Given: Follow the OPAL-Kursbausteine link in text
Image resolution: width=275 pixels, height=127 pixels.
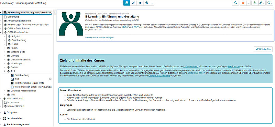Looking at the screenshot, I should [159, 75].
